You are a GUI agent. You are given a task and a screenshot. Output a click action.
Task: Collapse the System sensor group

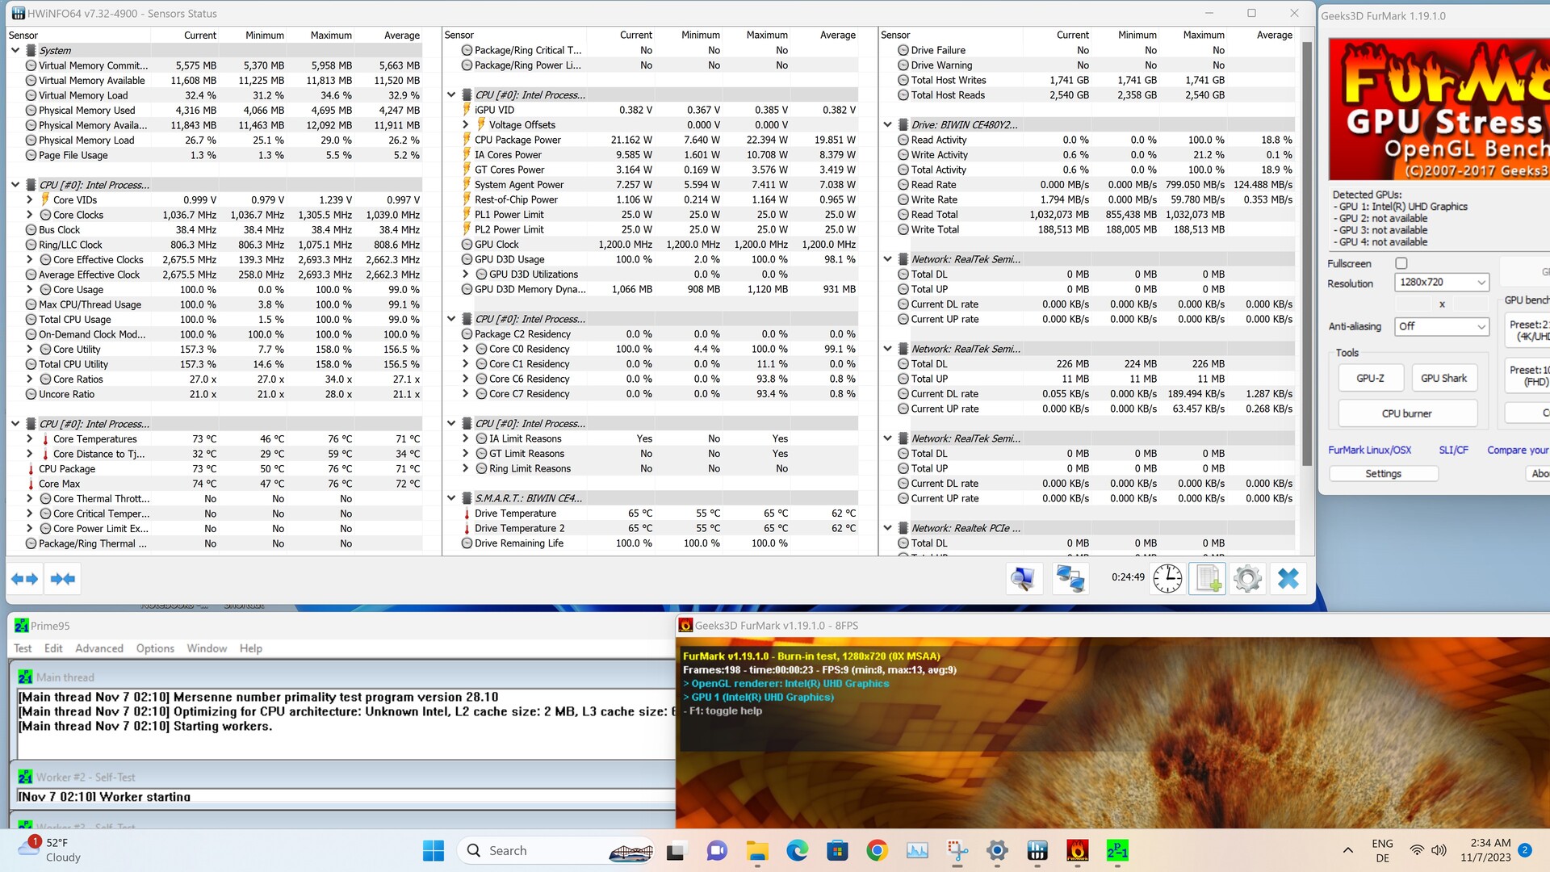[x=15, y=50]
